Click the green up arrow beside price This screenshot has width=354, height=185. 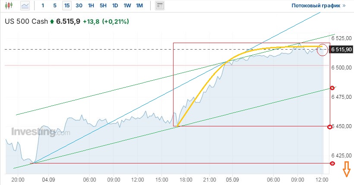point(52,21)
